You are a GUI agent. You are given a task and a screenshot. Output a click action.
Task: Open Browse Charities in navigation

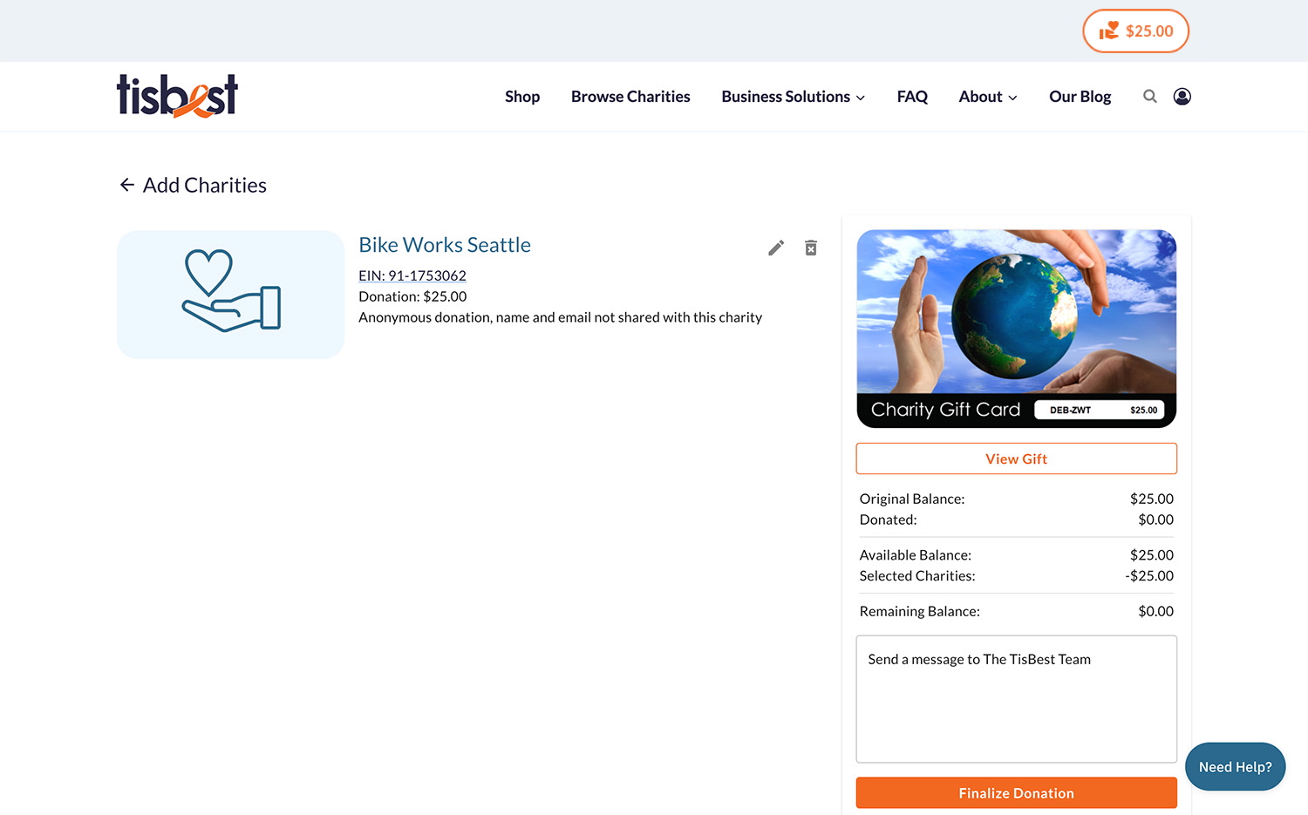click(x=630, y=97)
